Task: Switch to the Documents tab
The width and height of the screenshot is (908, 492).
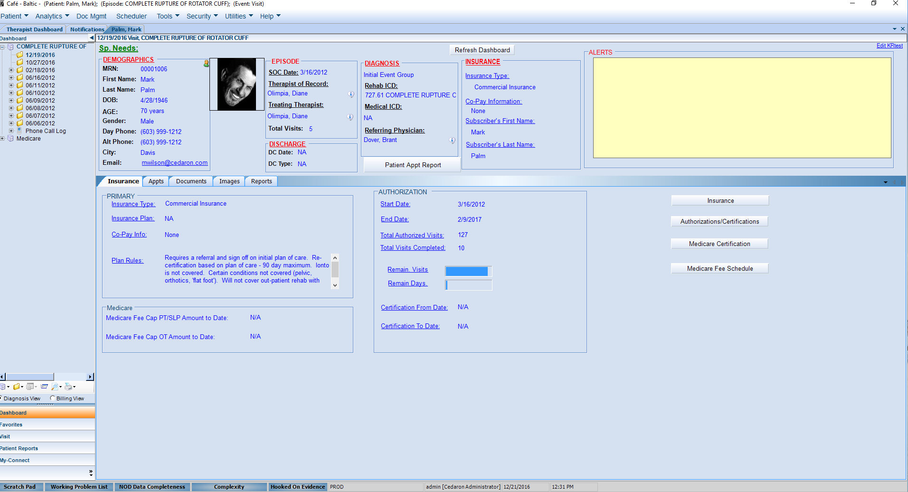Action: pyautogui.click(x=190, y=181)
